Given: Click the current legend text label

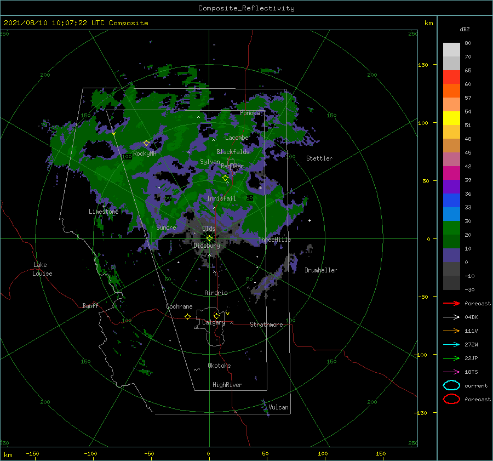Looking at the screenshot, I should [x=476, y=385].
